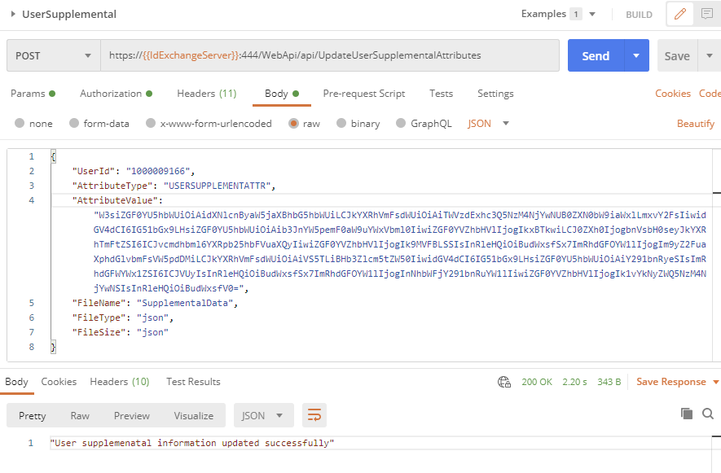The image size is (721, 473).
Task: Expand UserSupplemental request triangle
Action: (x=13, y=14)
